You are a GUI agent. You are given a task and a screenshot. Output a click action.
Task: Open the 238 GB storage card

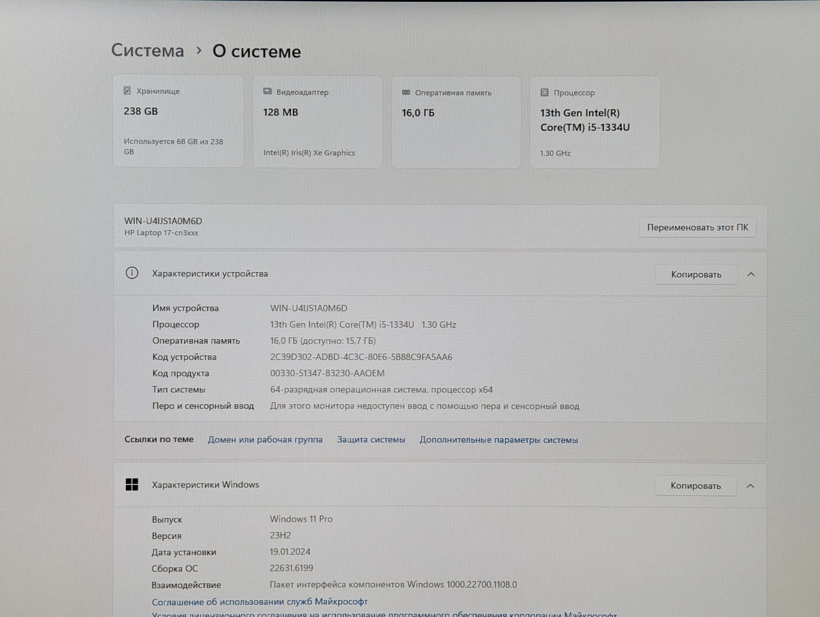tap(178, 121)
